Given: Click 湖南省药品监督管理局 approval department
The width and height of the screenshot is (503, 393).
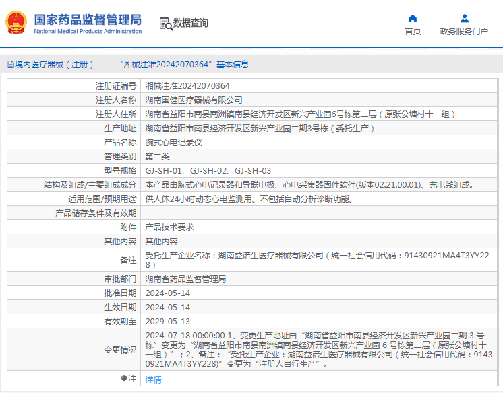Looking at the screenshot, I should (185, 279).
